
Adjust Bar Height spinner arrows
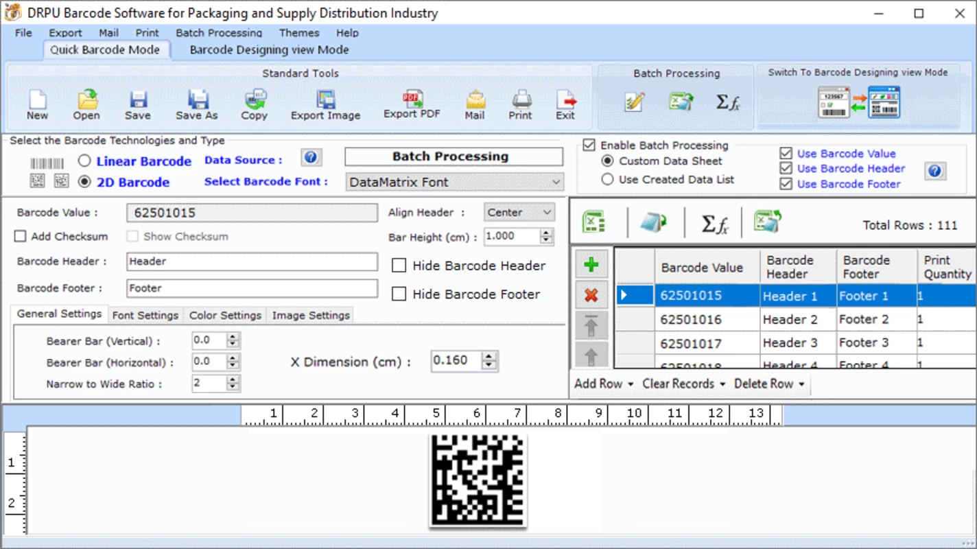click(546, 236)
